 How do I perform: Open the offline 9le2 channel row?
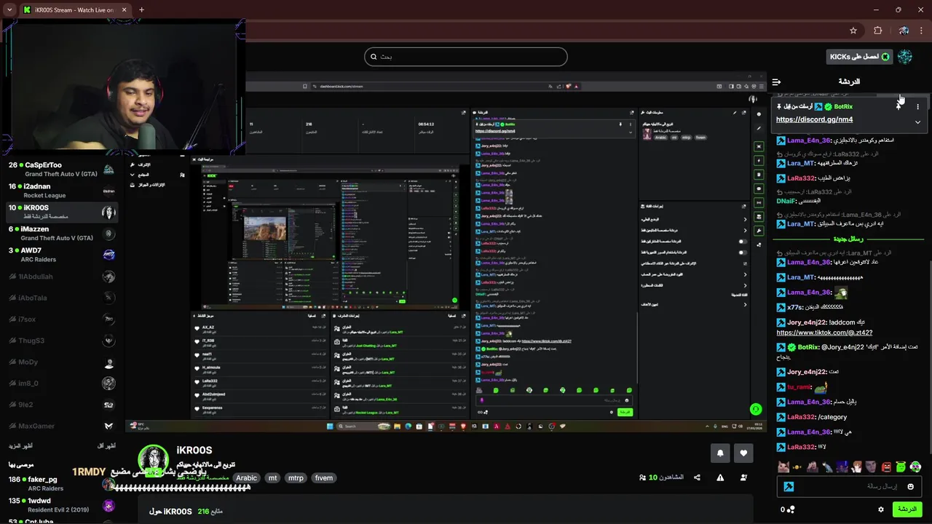click(62, 405)
